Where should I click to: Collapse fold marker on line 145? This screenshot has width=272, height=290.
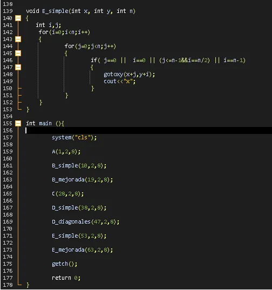point(18,53)
